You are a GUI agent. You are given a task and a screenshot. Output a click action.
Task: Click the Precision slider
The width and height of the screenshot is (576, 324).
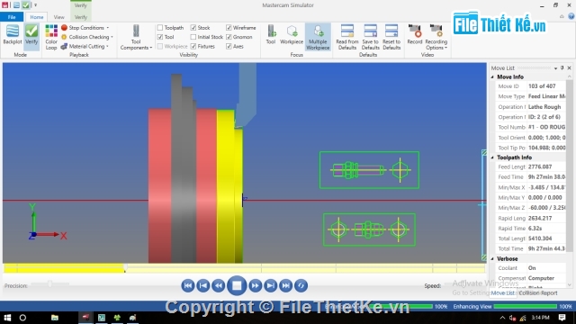(x=49, y=284)
